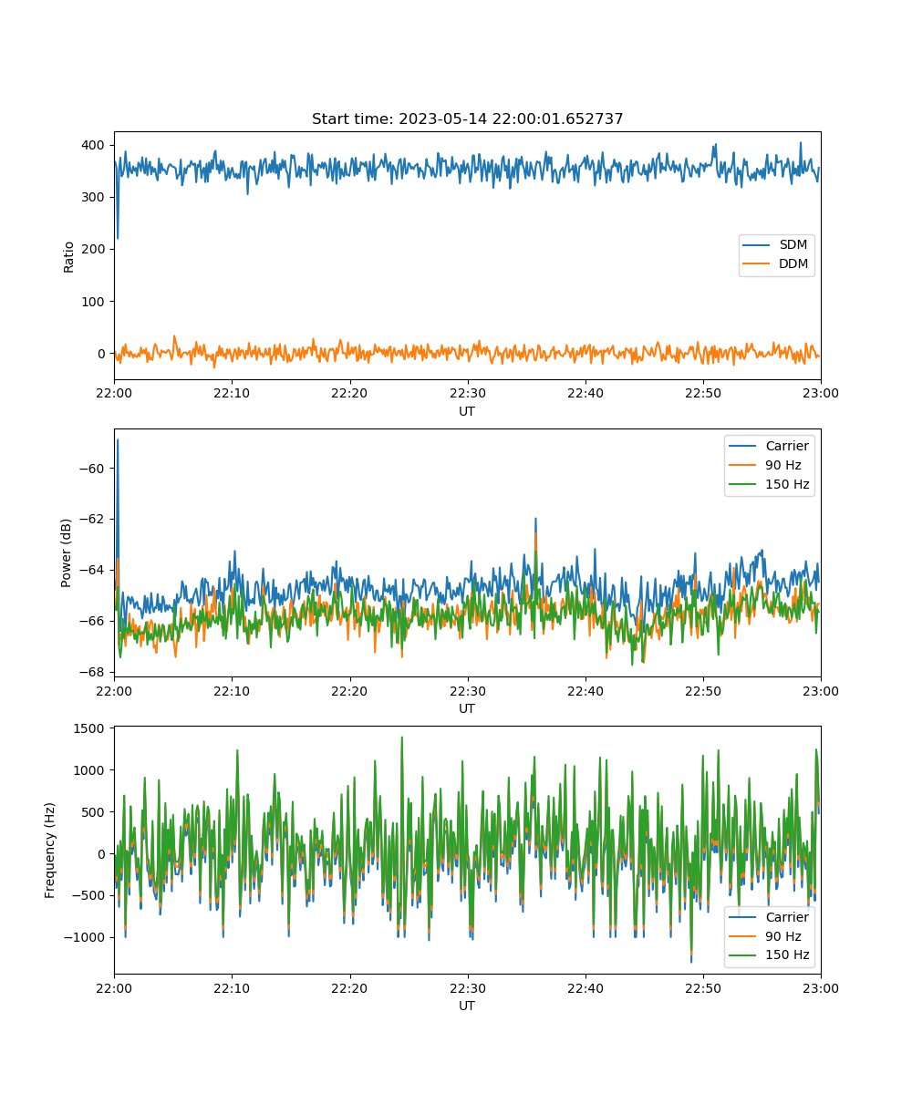Click the DDM legend label in top plot

(x=793, y=264)
